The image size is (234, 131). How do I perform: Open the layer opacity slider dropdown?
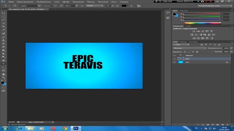pyautogui.click(x=231, y=48)
